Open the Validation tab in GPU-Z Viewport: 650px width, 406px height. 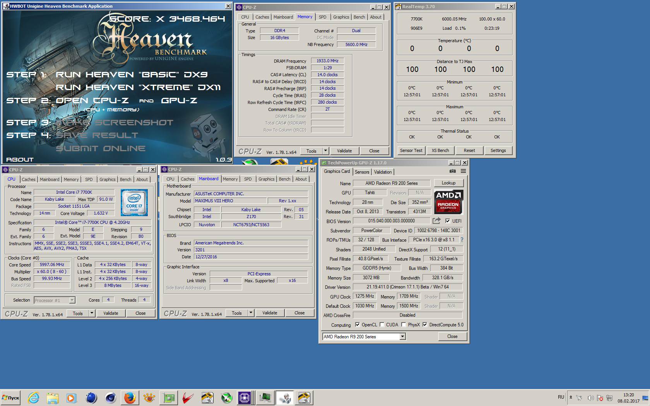coord(383,172)
